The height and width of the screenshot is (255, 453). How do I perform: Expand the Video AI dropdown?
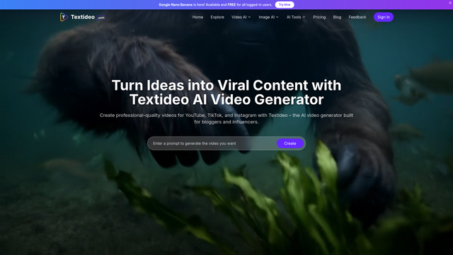point(241,17)
